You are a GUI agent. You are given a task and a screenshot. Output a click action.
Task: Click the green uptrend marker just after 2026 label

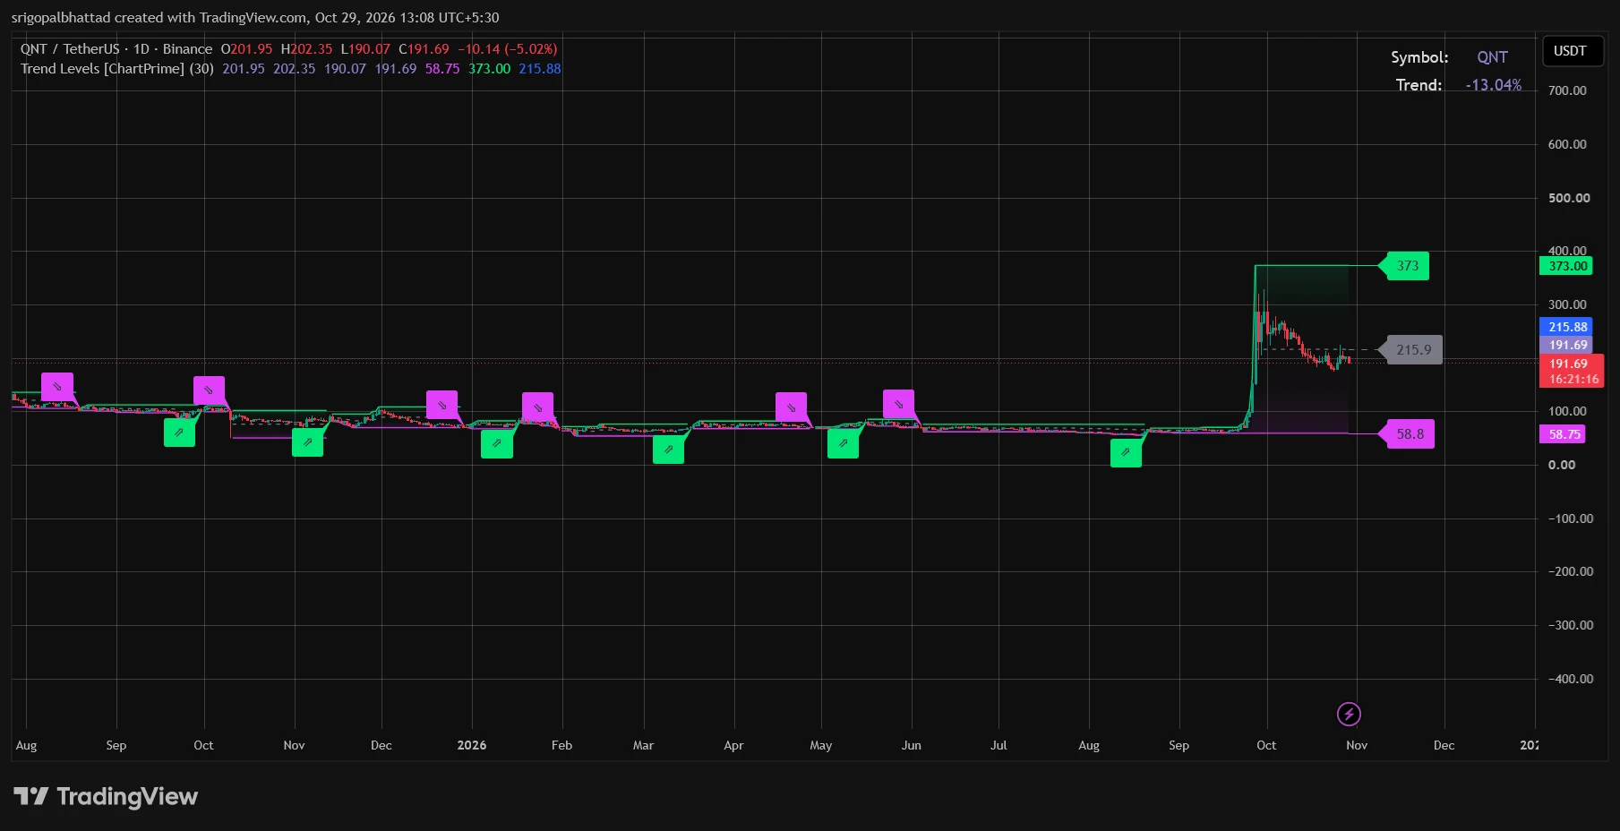[x=496, y=443]
